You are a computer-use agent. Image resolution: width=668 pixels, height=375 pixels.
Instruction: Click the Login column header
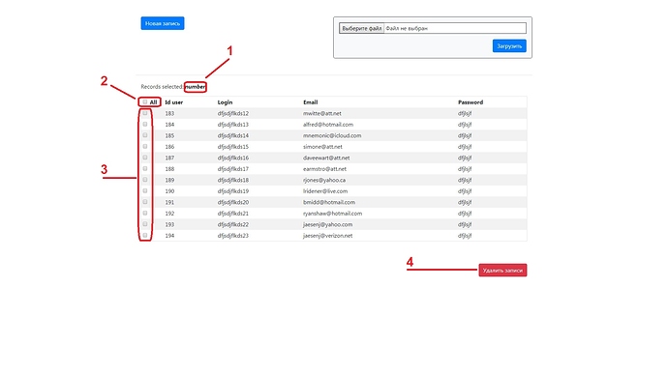point(225,102)
